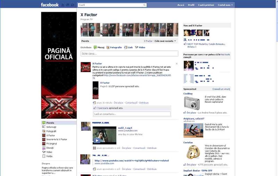The image size is (278, 176).
Task: Click Creează un anunț link
Action: click(x=221, y=89)
